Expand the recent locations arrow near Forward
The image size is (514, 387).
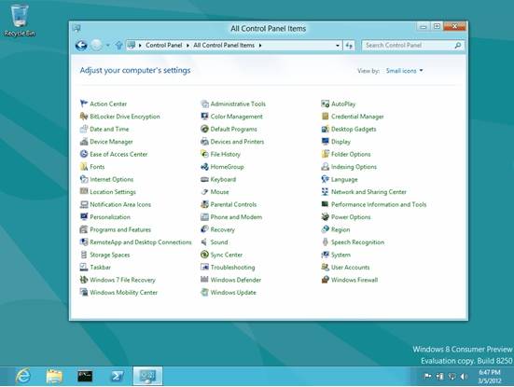pos(108,45)
